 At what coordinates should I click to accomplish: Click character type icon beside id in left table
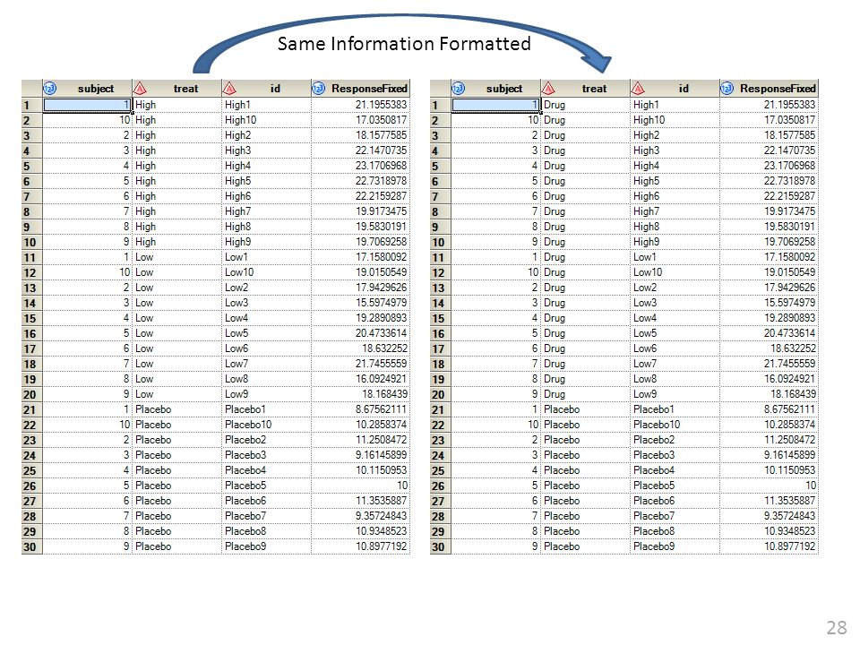coord(229,89)
